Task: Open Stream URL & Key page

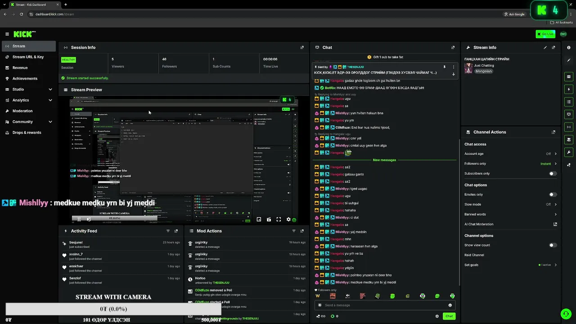Action: [29, 57]
